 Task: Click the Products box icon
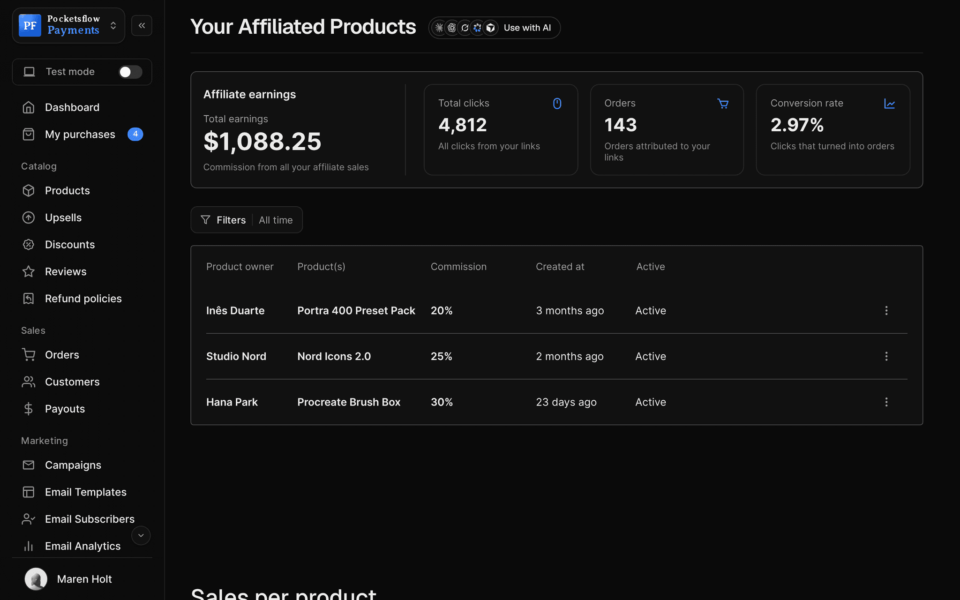(x=29, y=191)
